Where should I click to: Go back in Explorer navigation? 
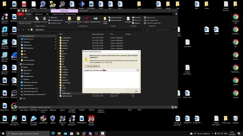19,30
